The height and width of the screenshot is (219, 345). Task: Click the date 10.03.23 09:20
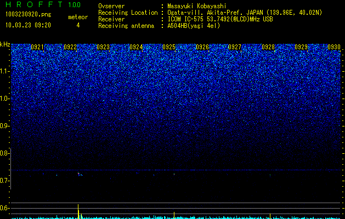(28, 25)
